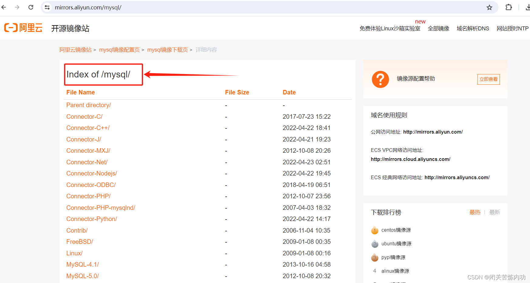The height and width of the screenshot is (283, 530).
Task: Click date 2006-11-04 10:35
Action: point(306,230)
